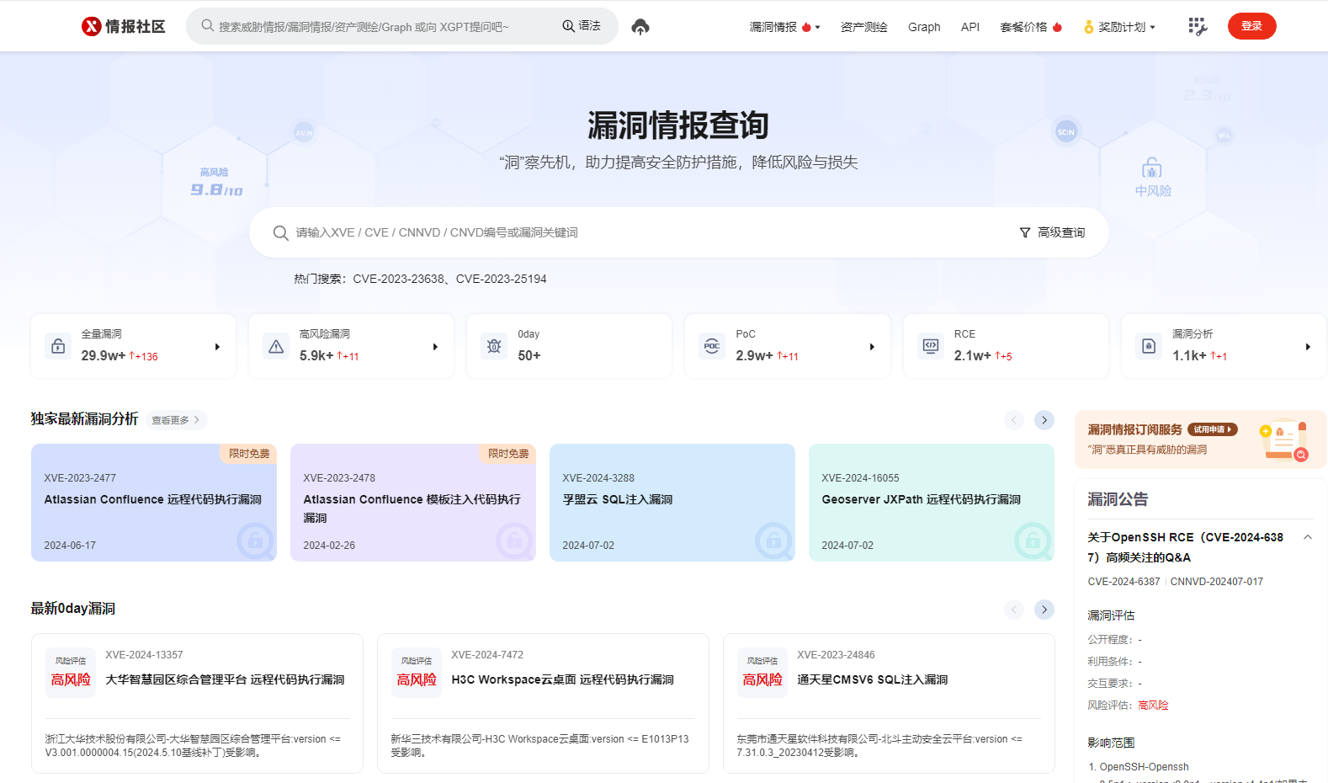
Task: Open XVE-2023-2478 模板注入 card
Action: [413, 503]
